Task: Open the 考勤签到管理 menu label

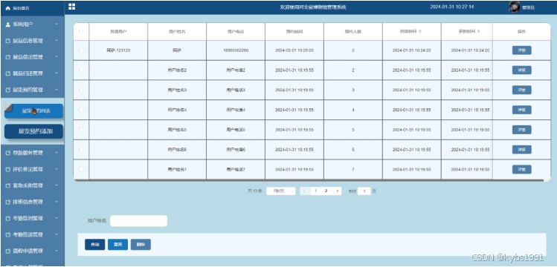Action: tap(28, 219)
